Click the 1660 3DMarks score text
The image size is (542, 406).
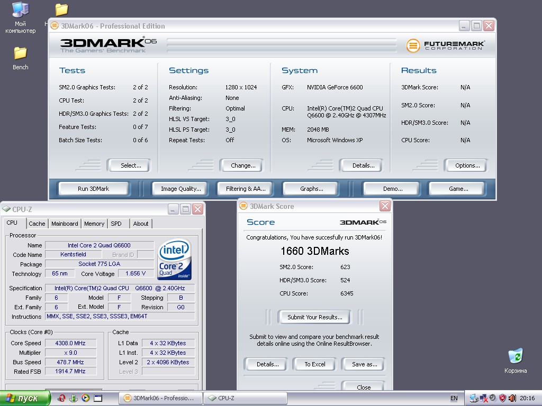tap(314, 251)
